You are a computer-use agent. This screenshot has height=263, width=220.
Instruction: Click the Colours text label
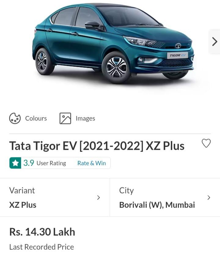point(36,118)
